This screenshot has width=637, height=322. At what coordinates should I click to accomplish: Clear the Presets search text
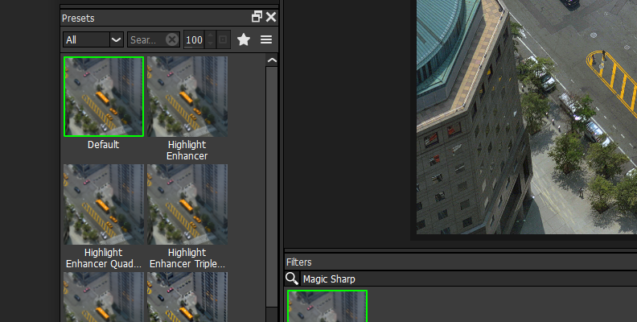[172, 39]
